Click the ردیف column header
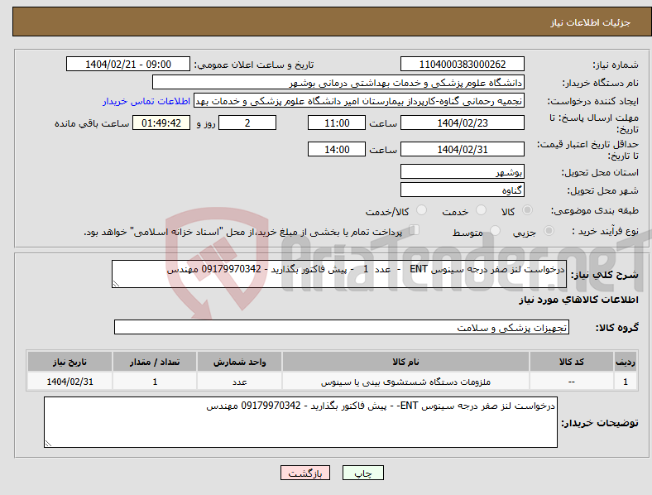652x495 pixels. (x=626, y=362)
